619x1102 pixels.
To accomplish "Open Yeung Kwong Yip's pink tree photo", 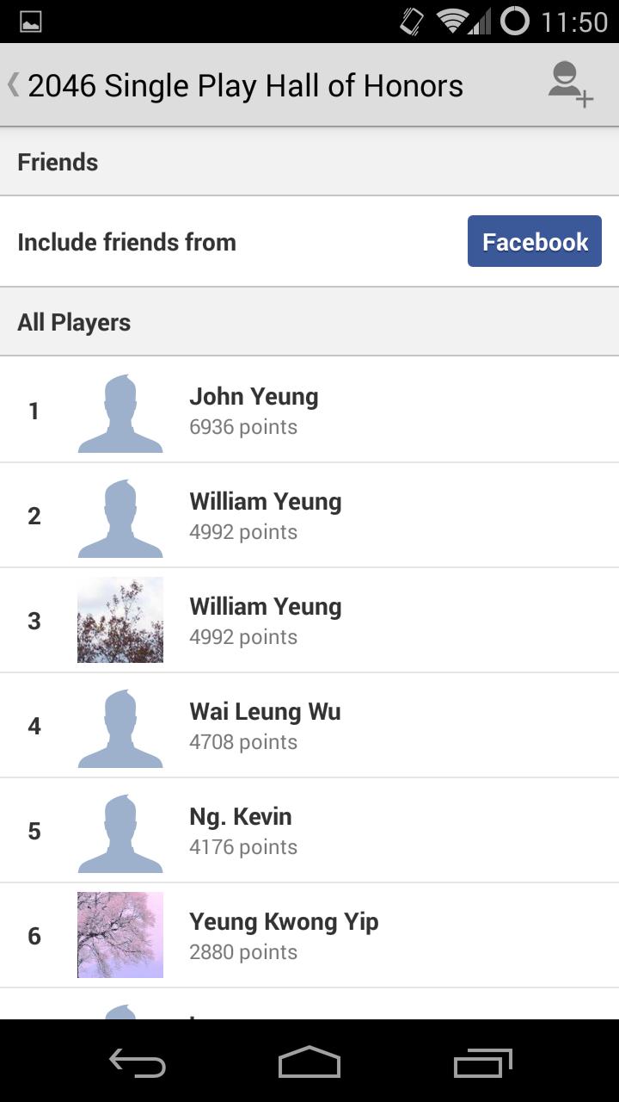I will [120, 935].
